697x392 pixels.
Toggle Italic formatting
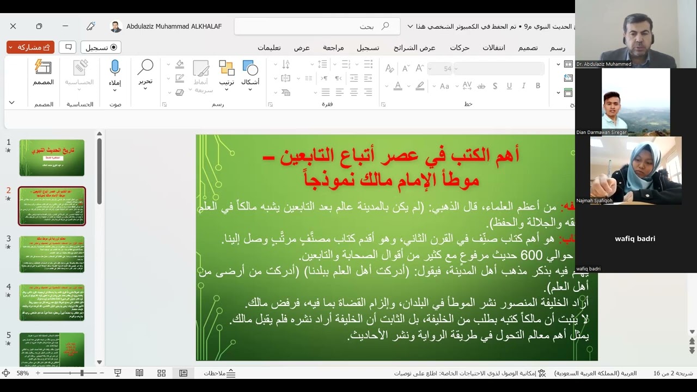523,86
